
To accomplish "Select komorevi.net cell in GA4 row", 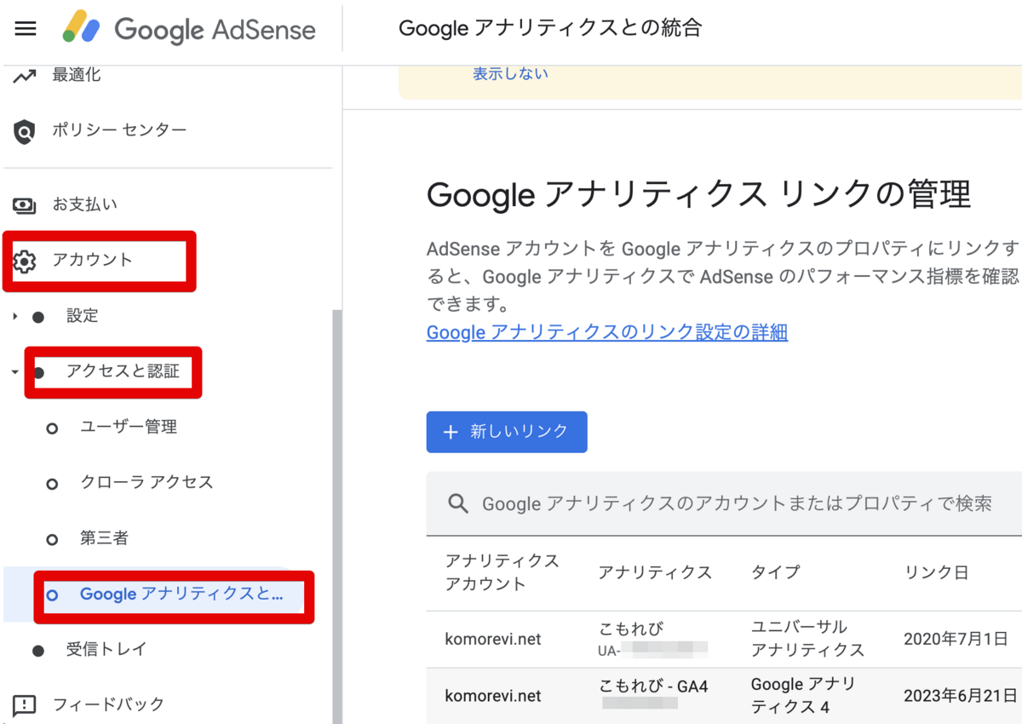I will tap(493, 696).
